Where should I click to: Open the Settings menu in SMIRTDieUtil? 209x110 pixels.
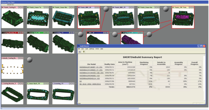(x=92, y=49)
